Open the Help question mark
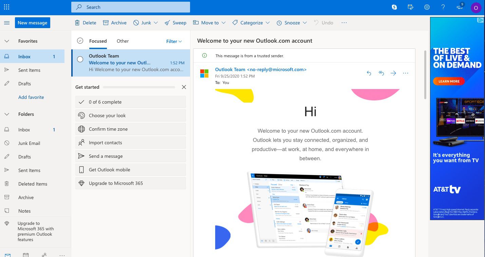The height and width of the screenshot is (257, 485). coord(443,7)
